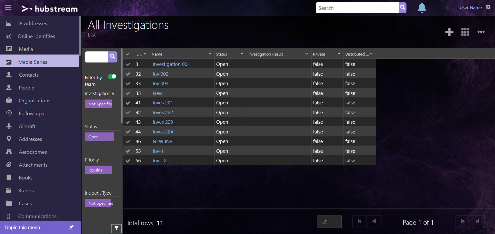Open the three-dots more options menu
This screenshot has width=495, height=234.
pos(481,32)
